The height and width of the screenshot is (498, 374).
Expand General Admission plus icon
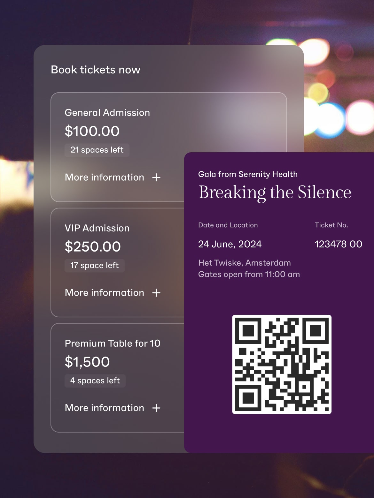[156, 177]
